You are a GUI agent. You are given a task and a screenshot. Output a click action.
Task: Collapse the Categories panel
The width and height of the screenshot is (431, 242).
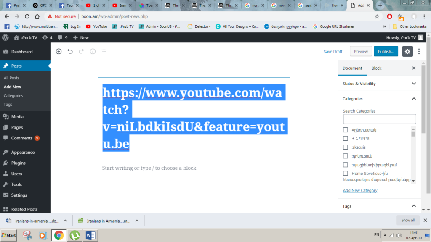[x=379, y=99]
